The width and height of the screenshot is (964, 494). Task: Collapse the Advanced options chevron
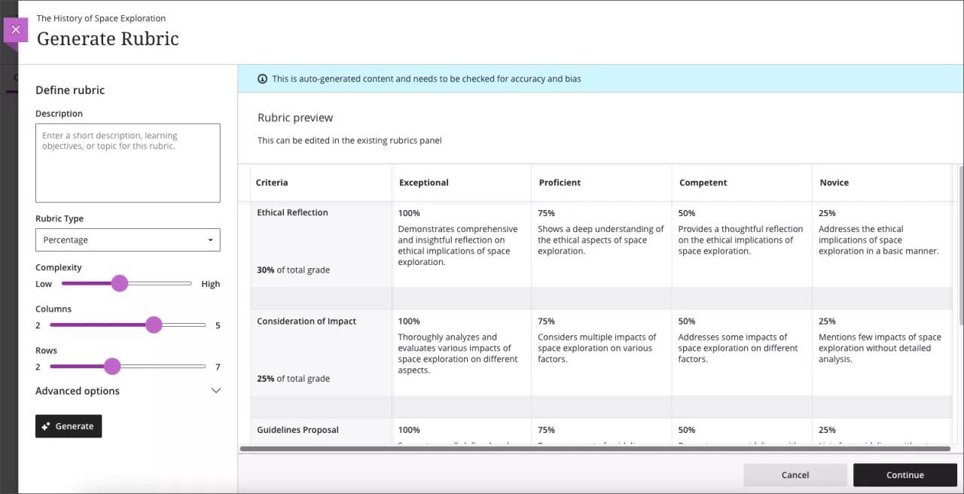216,391
